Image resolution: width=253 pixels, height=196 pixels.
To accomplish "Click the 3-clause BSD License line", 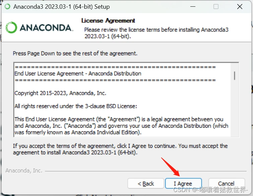I will click(x=76, y=106).
